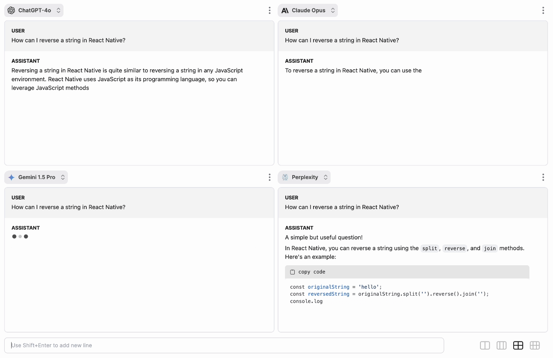Click the inline "split" code tag
This screenshot has height=358, width=553.
point(430,248)
